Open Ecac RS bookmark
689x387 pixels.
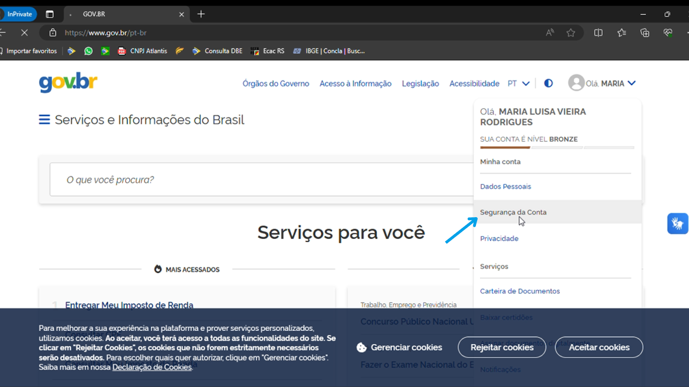point(267,51)
